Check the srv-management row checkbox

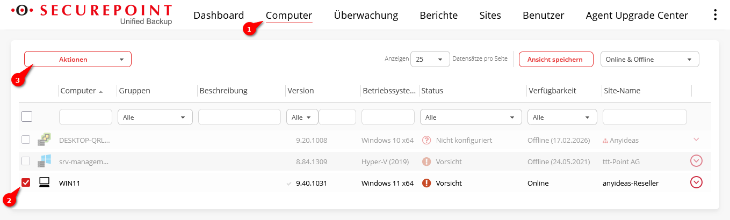[x=26, y=161]
